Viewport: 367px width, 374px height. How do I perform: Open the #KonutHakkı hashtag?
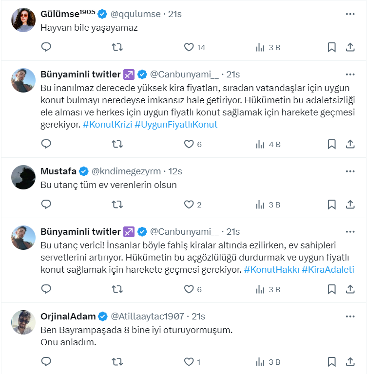tap(271, 269)
